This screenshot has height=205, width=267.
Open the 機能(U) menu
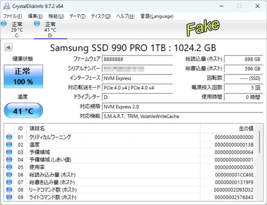56,16
